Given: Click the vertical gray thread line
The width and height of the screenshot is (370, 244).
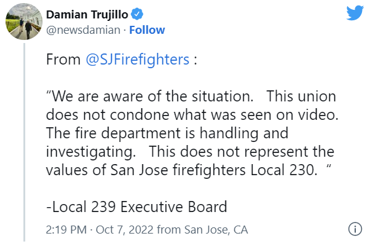Looking at the screenshot, I should point(24,142).
